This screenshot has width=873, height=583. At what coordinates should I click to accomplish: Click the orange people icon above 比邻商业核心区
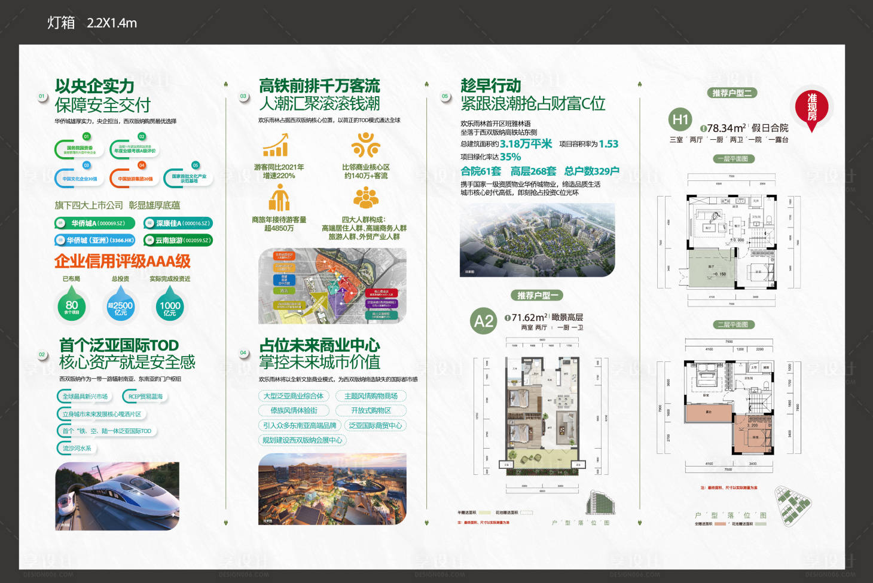click(x=365, y=145)
